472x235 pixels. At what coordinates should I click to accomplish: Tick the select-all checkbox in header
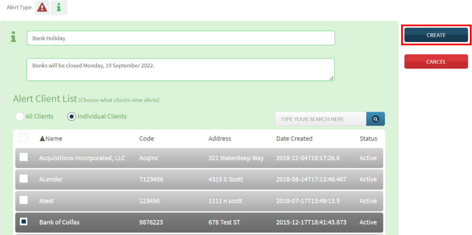point(23,138)
